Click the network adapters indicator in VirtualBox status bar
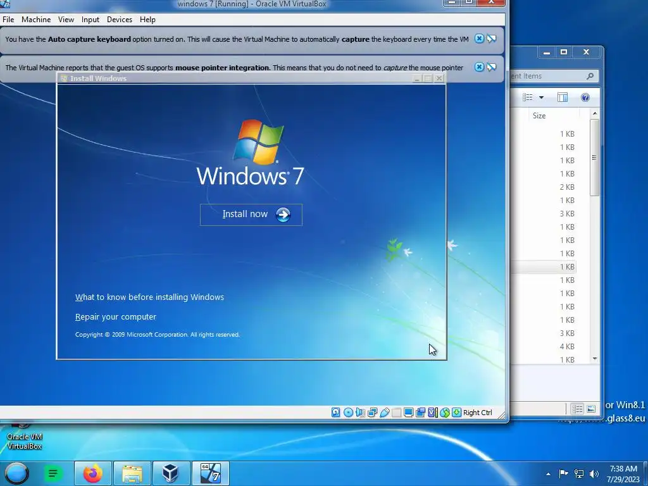The image size is (648, 486). (x=372, y=413)
